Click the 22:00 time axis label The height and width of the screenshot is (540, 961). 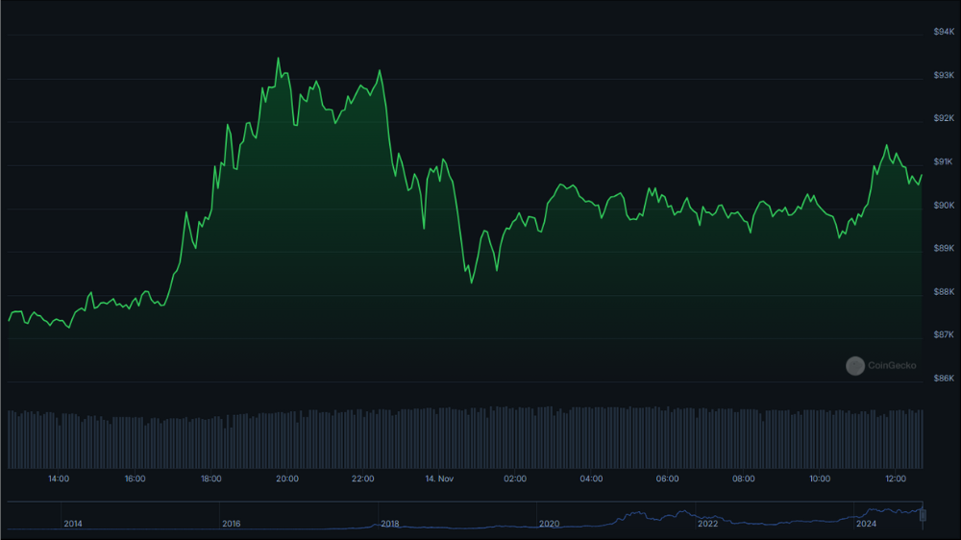click(363, 479)
